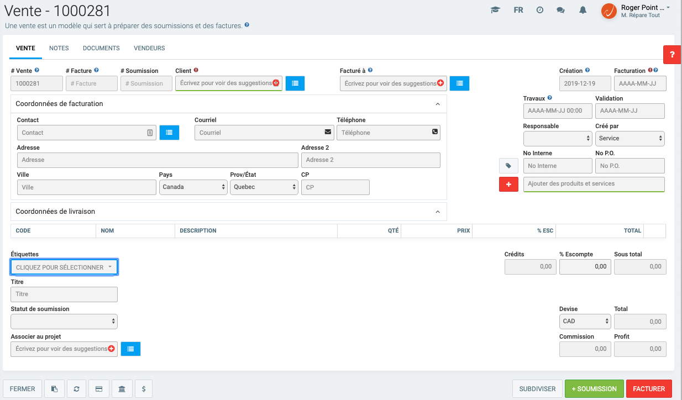Expand the Devise dropdown showing CAD

click(x=585, y=322)
